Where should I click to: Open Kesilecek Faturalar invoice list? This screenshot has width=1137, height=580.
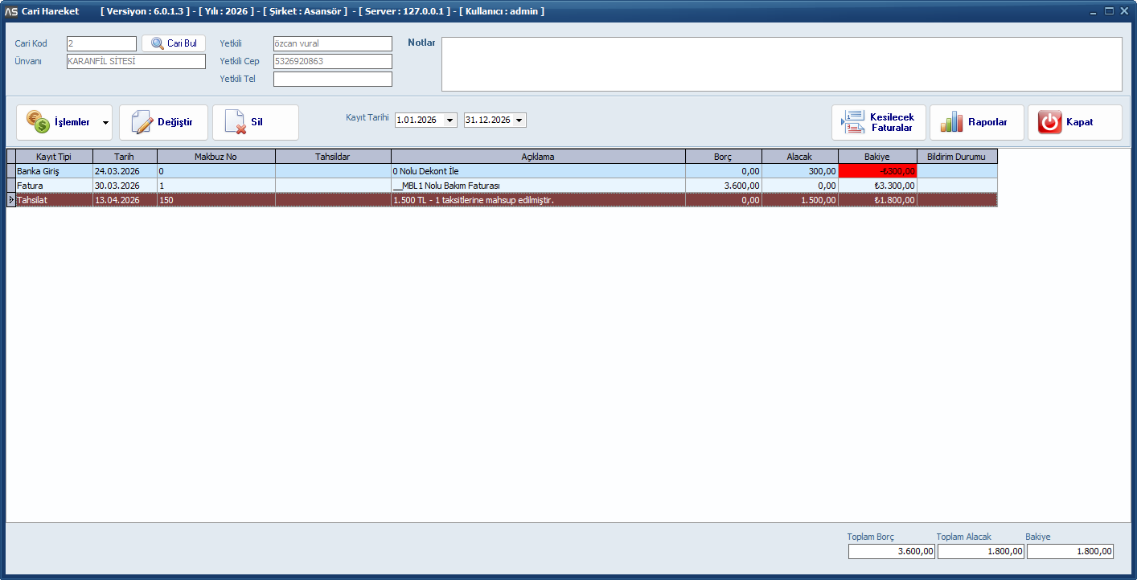pyautogui.click(x=878, y=122)
